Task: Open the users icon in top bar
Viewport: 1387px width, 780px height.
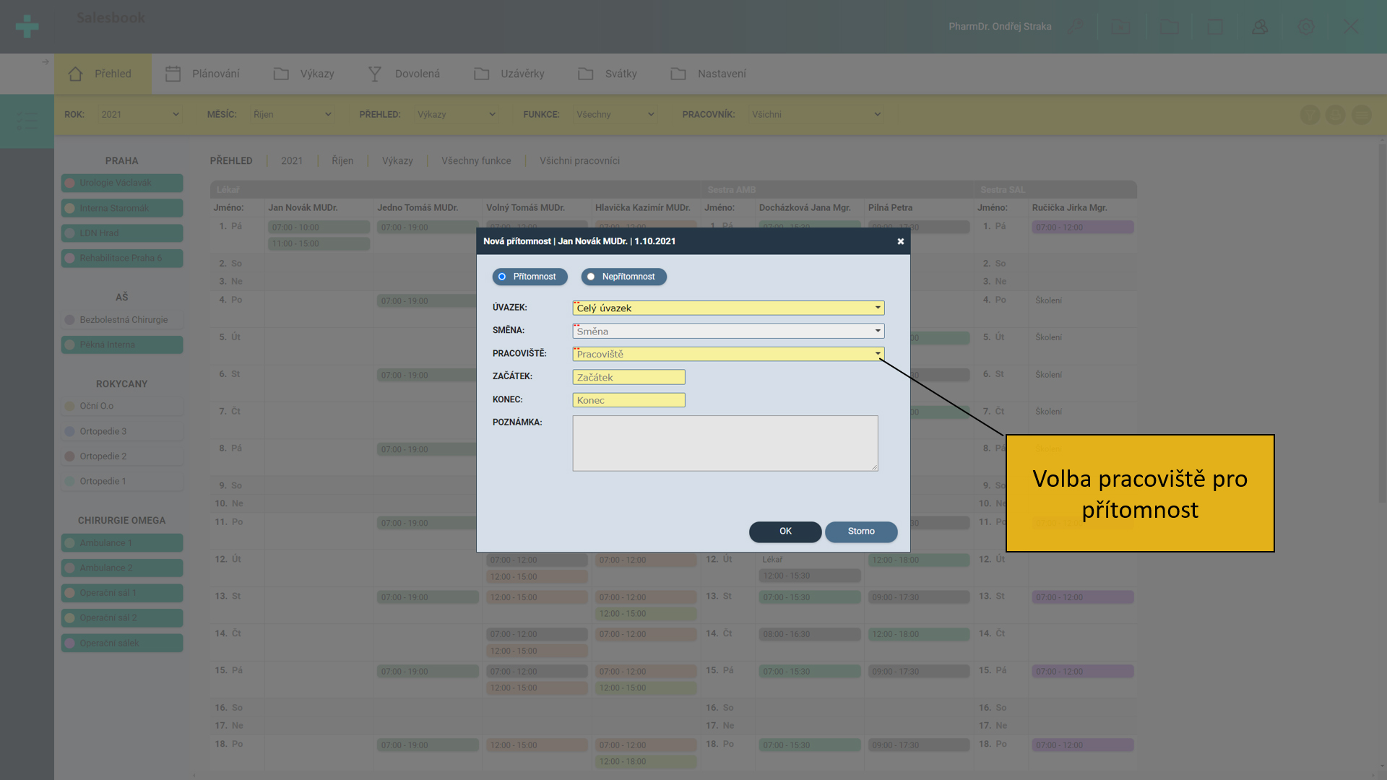Action: 1260,27
